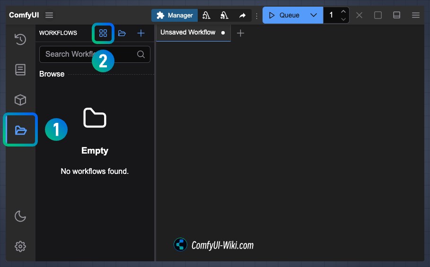Click the clear pending tasks square icon
Viewport: 430px width, 267px height.
[x=378, y=15]
